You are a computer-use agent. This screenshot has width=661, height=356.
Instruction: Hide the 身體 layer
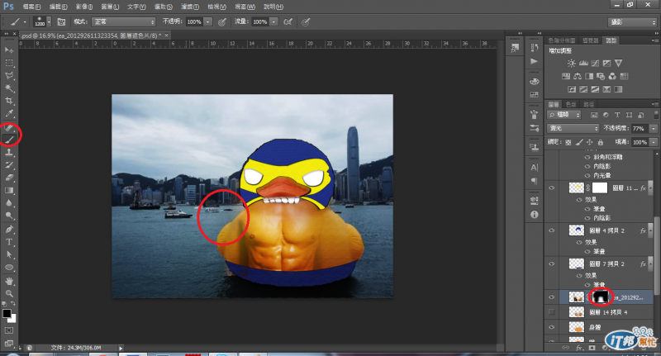click(x=551, y=327)
